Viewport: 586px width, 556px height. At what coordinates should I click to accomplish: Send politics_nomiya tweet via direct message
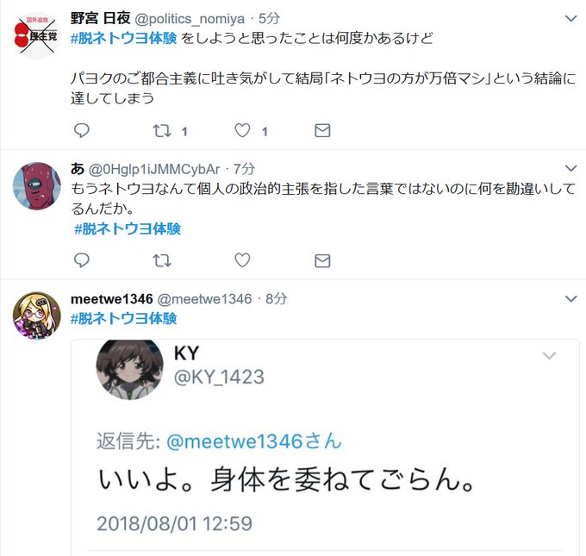point(322,130)
